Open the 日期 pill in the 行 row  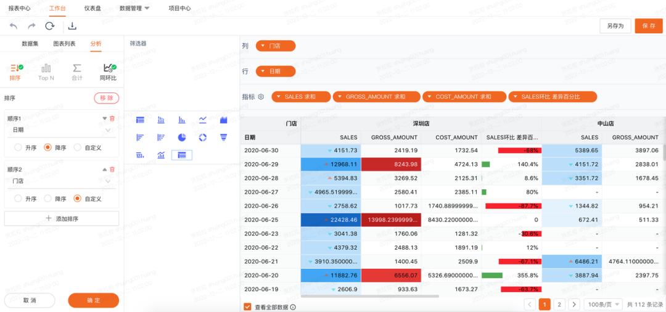click(x=276, y=72)
